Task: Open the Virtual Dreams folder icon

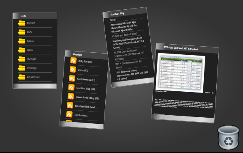Action: tap(22, 77)
